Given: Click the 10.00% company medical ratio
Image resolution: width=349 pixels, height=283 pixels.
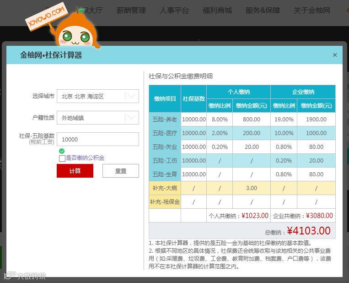Looking at the screenshot, I should click(284, 133).
